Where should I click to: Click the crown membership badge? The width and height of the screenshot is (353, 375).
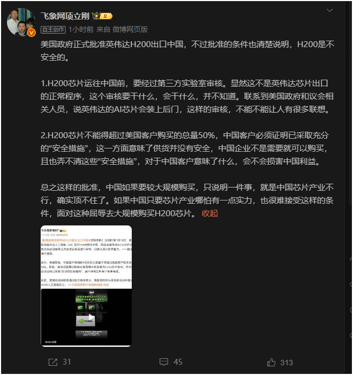pos(96,16)
